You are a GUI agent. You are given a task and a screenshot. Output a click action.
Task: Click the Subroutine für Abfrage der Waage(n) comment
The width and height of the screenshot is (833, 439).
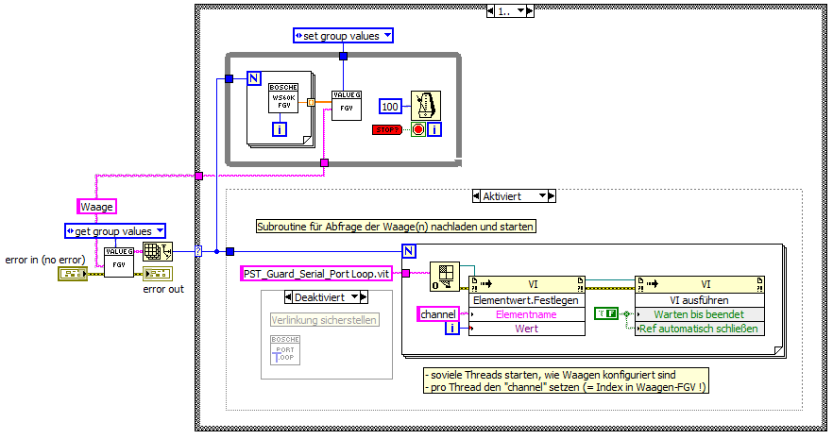pyautogui.click(x=395, y=227)
